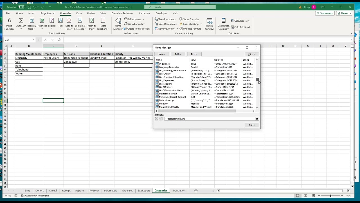Viewport: 360px width, 203px height.
Task: Switch to Page Layout view icon
Action: 305,195
